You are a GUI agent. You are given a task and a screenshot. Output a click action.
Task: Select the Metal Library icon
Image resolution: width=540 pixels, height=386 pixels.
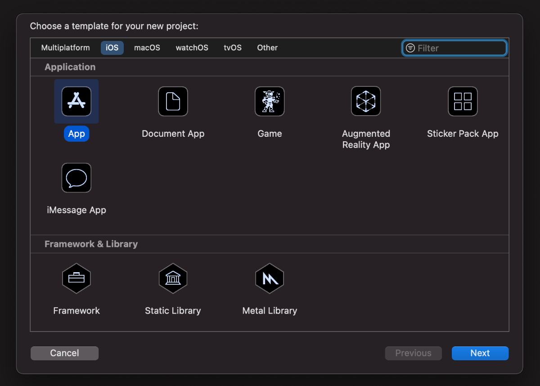click(x=270, y=278)
